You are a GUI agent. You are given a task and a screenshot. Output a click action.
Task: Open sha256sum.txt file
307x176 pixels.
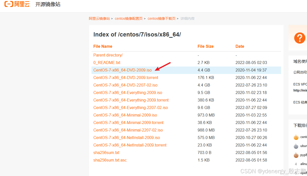(x=106, y=152)
